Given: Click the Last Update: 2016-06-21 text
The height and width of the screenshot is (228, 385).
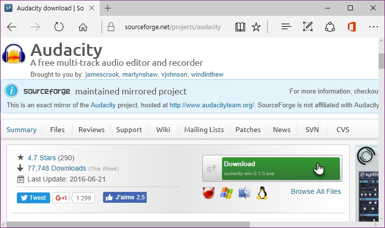Looking at the screenshot, I should 66,179.
